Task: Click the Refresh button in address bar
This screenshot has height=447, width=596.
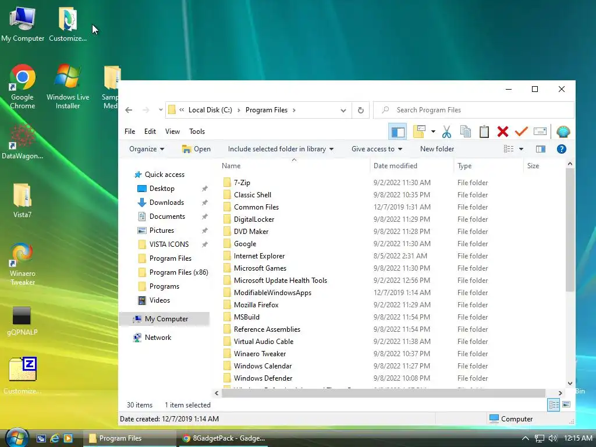Action: point(361,110)
